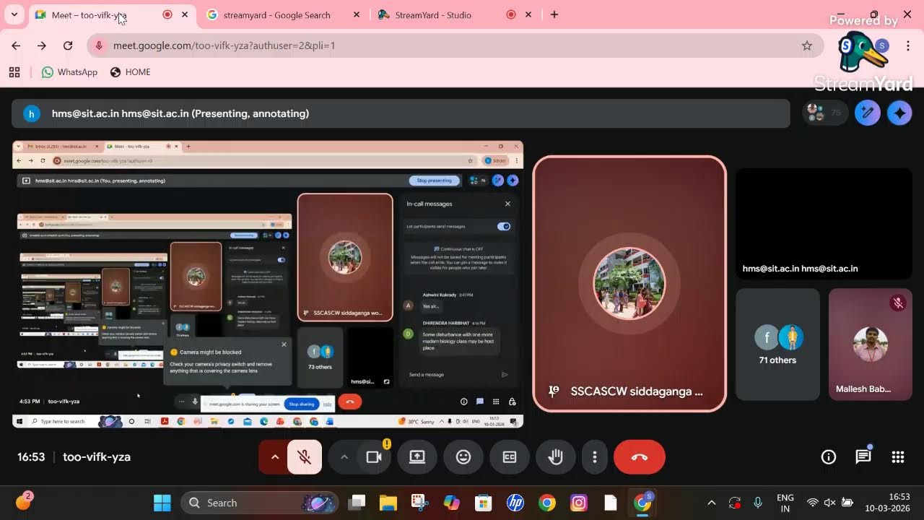Open Meet more options menu (three dots)
Image resolution: width=924 pixels, height=520 pixels.
point(595,457)
